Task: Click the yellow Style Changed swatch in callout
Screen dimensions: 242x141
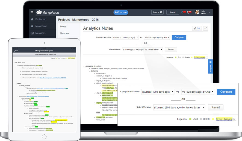Action: 213,119
